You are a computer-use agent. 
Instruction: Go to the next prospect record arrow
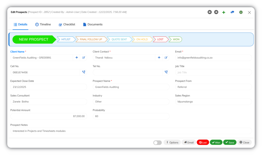point(216,12)
